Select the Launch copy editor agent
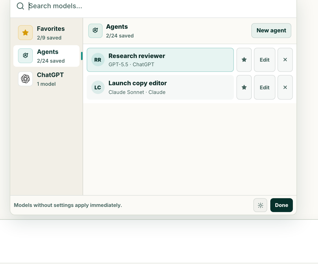318x267 pixels. pyautogui.click(x=160, y=87)
